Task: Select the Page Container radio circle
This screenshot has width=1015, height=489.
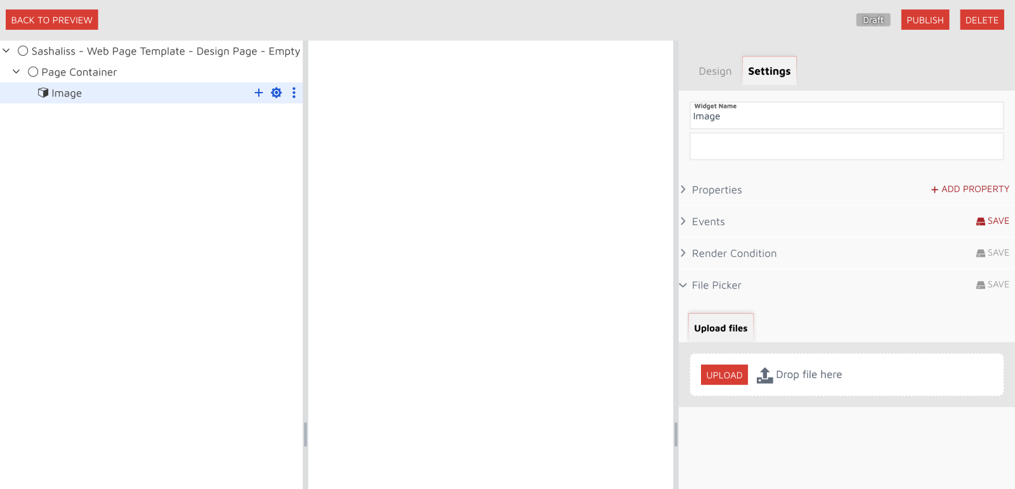Action: (x=33, y=72)
